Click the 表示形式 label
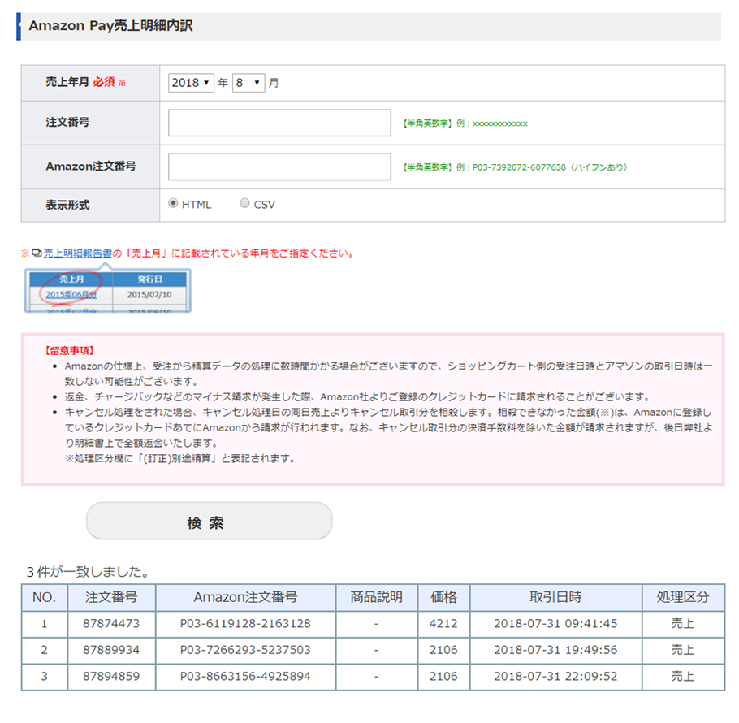This screenshot has width=739, height=723. click(67, 206)
